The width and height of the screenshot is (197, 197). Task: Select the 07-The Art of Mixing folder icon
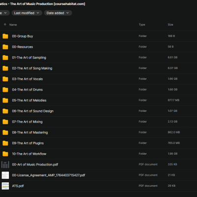(x=5, y=122)
